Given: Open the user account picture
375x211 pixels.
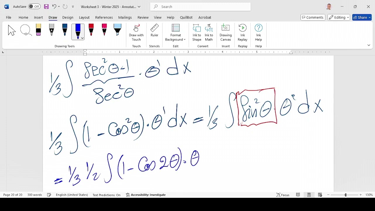Looking at the screenshot, I should coord(329,6).
